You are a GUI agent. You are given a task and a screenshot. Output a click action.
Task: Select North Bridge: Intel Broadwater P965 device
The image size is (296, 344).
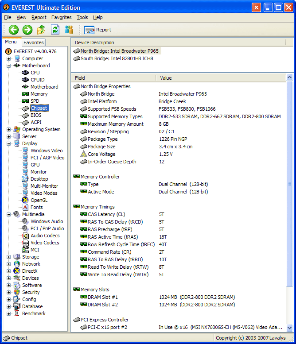pos(120,51)
